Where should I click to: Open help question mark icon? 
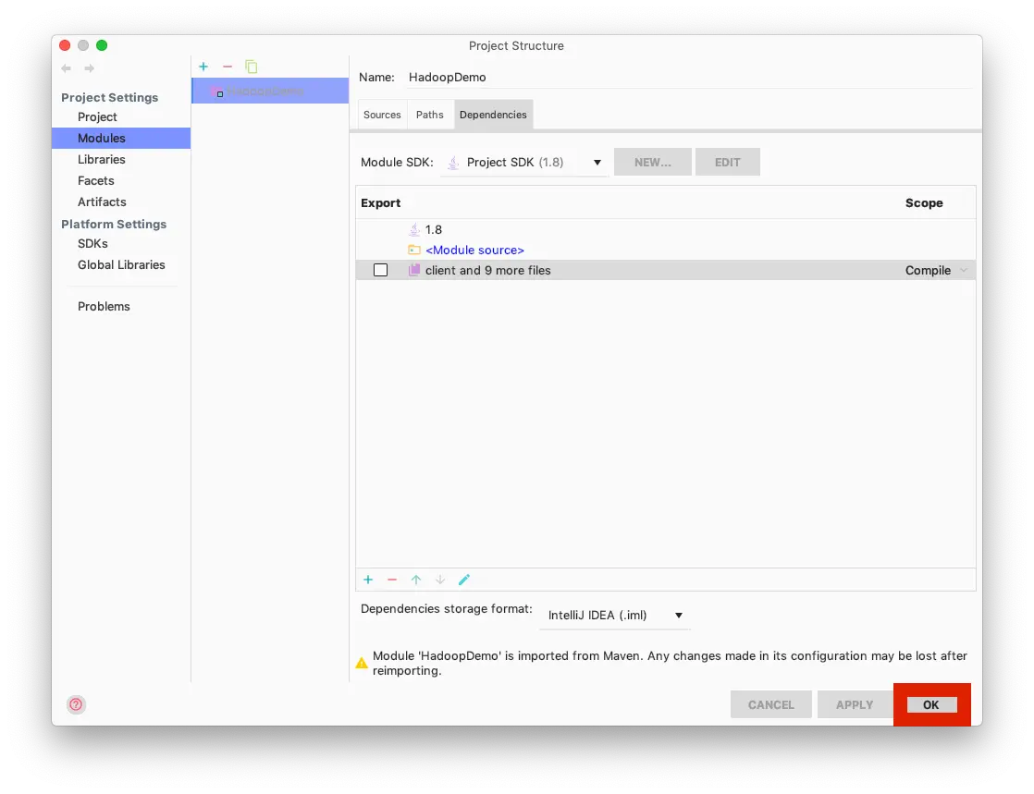coord(77,704)
